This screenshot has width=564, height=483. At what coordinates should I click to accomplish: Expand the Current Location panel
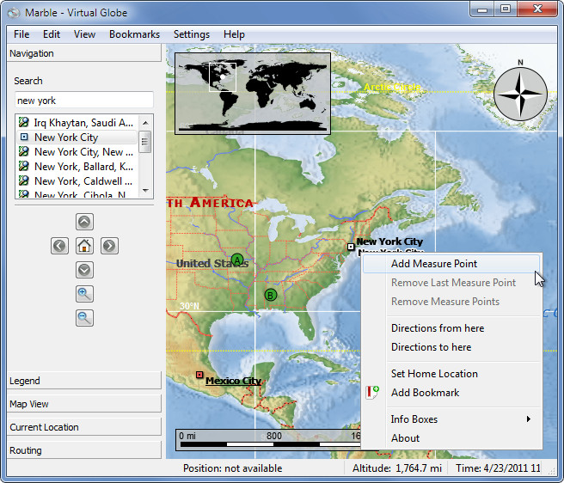(x=83, y=427)
